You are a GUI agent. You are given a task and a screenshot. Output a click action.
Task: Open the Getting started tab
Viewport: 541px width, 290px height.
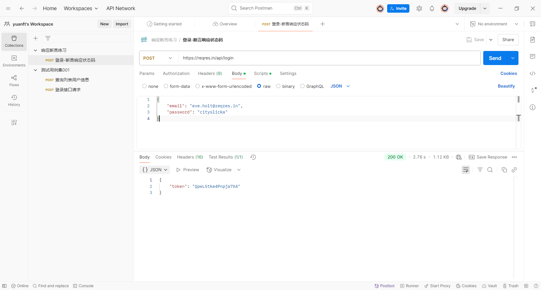click(164, 24)
